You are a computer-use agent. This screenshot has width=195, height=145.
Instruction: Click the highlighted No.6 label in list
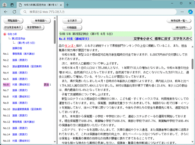(6, 85)
